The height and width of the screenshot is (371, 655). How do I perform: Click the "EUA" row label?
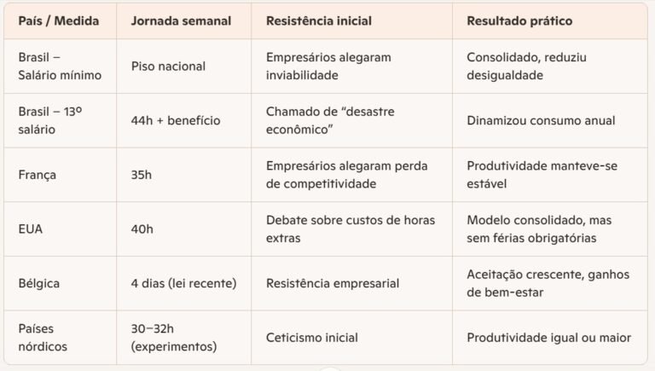coord(32,229)
